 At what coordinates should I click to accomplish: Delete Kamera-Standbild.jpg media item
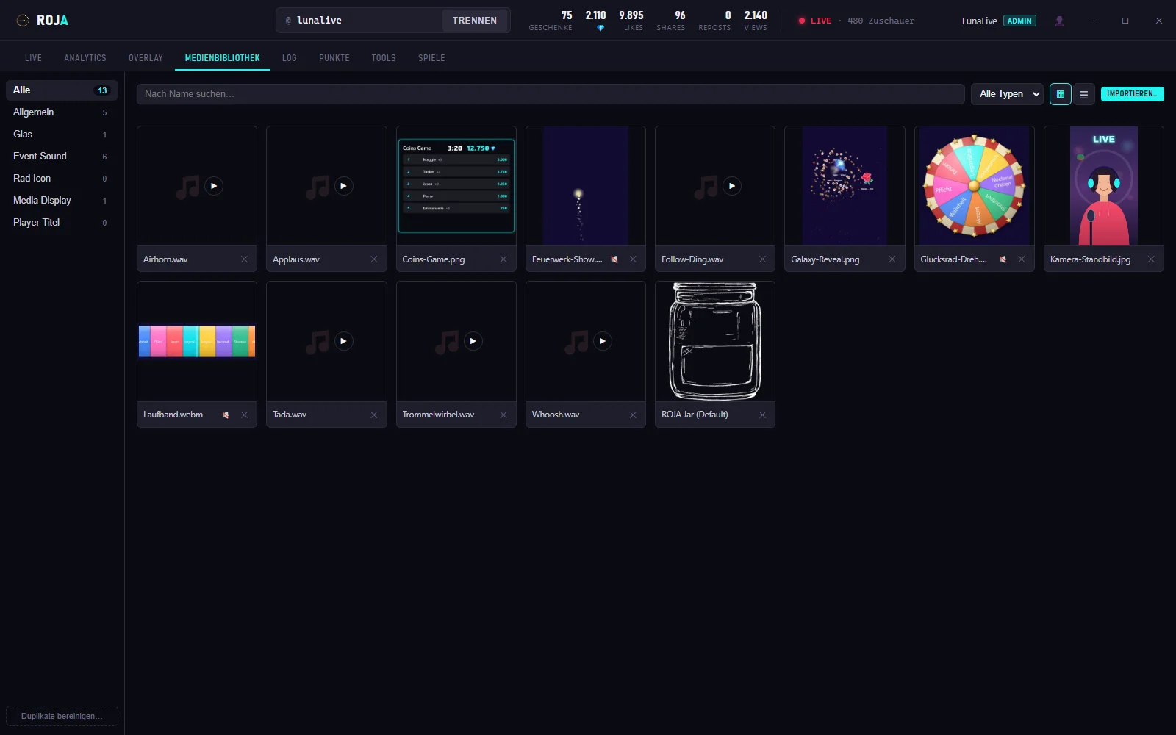pos(1151,259)
